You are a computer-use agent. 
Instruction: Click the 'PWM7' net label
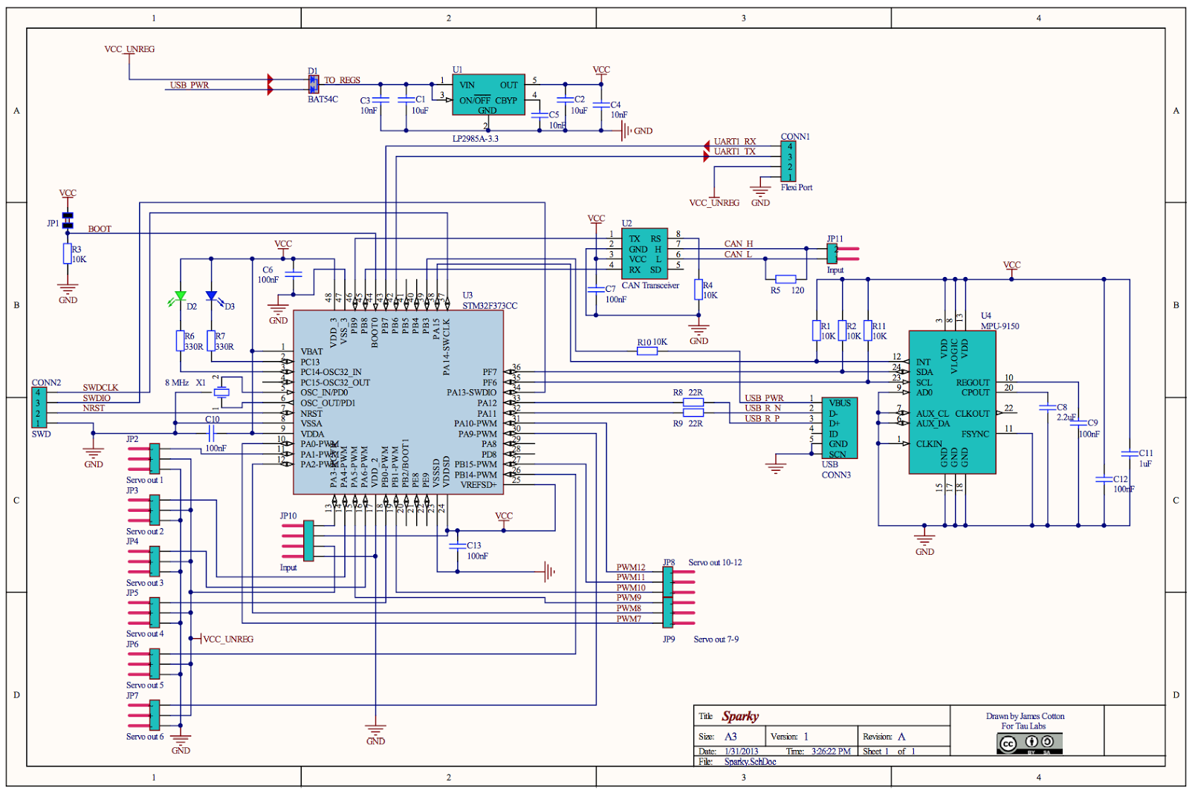(x=629, y=619)
